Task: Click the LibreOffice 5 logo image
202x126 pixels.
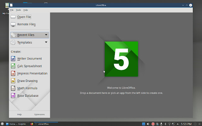Action: (121, 59)
